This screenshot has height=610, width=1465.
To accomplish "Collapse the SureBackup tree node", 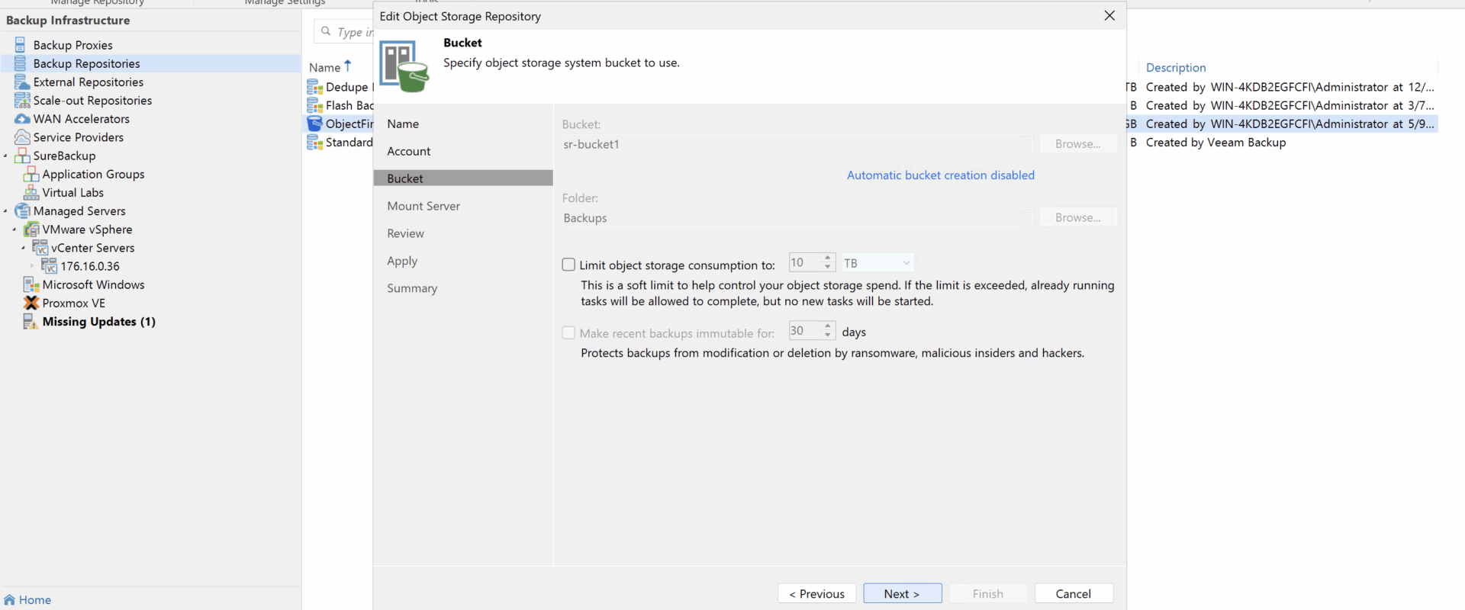I will [x=5, y=156].
